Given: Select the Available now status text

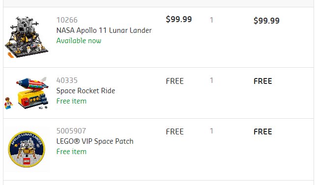Looking at the screenshot, I should (79, 41).
